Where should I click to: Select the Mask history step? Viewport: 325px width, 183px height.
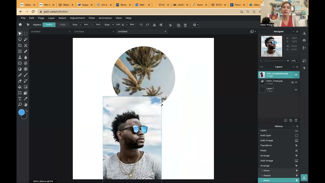pyautogui.click(x=279, y=150)
